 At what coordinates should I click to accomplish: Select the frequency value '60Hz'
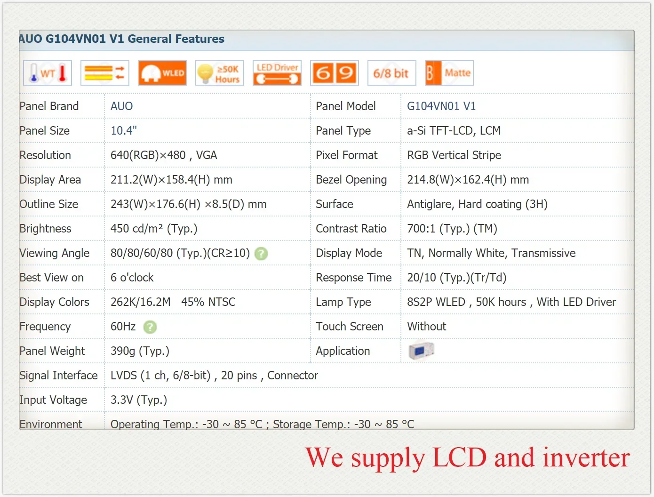[x=123, y=327]
